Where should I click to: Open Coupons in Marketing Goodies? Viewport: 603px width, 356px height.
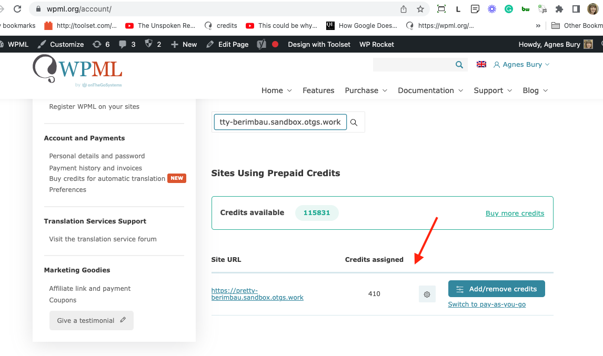(x=63, y=300)
